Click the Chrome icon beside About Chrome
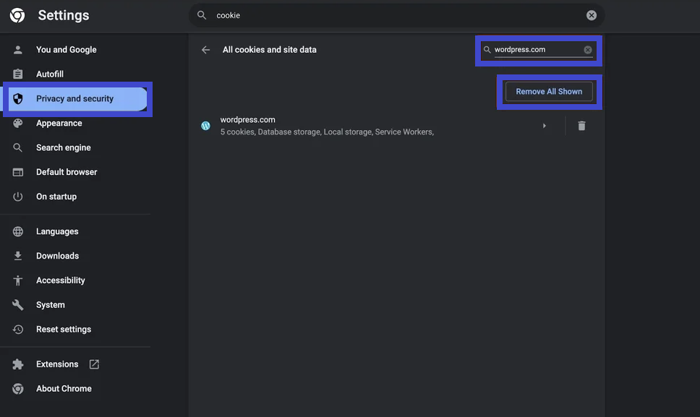The width and height of the screenshot is (700, 417). tap(18, 389)
